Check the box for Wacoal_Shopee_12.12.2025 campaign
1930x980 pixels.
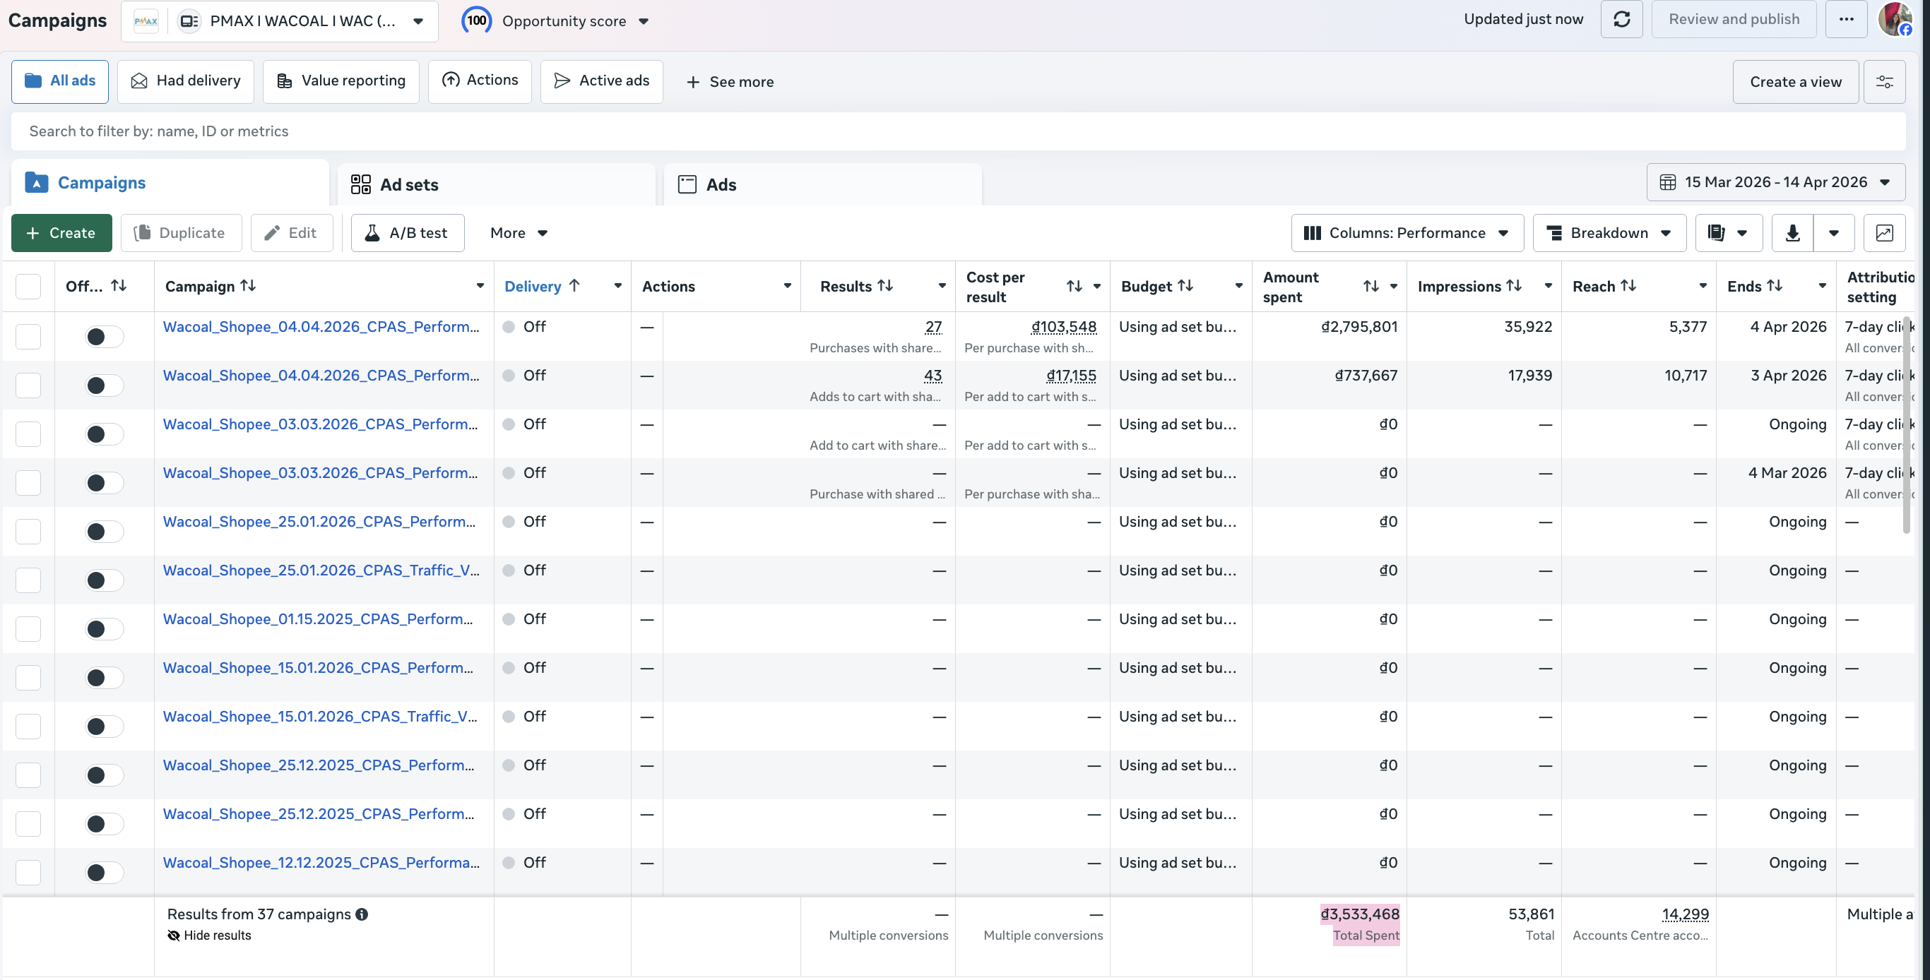click(x=28, y=872)
